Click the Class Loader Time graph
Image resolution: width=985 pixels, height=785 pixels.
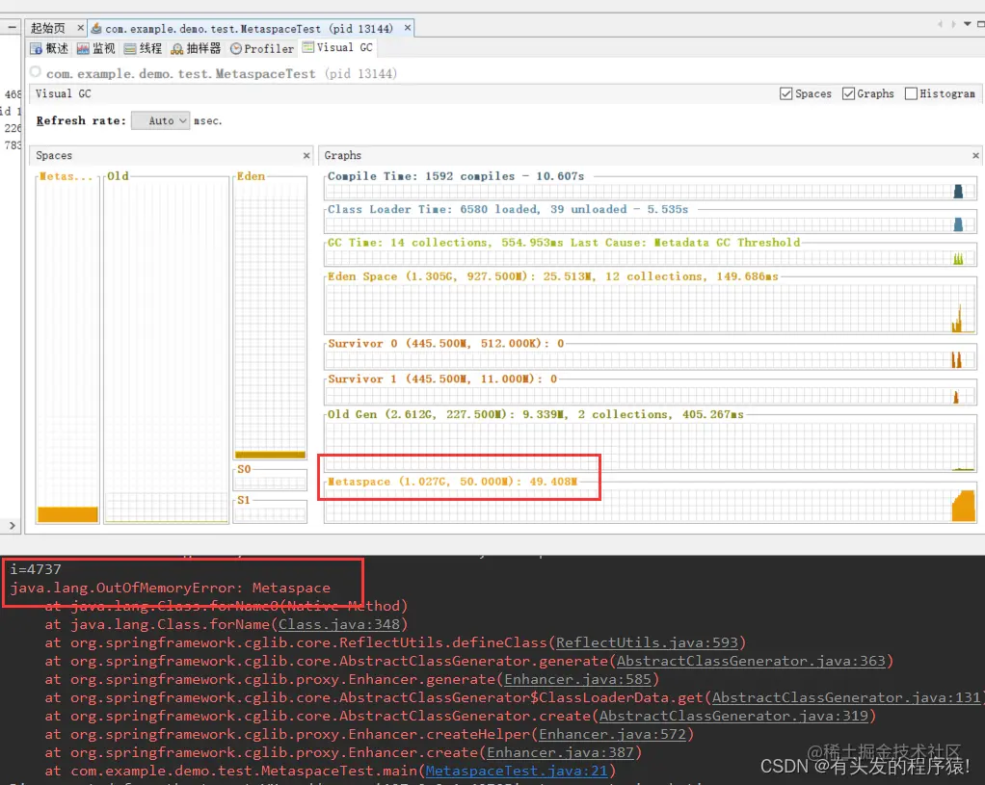point(651,224)
